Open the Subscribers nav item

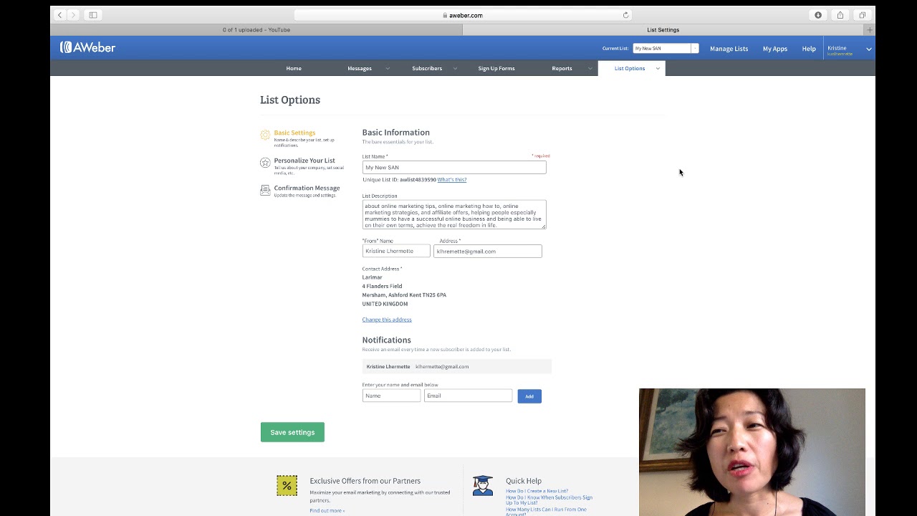tap(427, 69)
